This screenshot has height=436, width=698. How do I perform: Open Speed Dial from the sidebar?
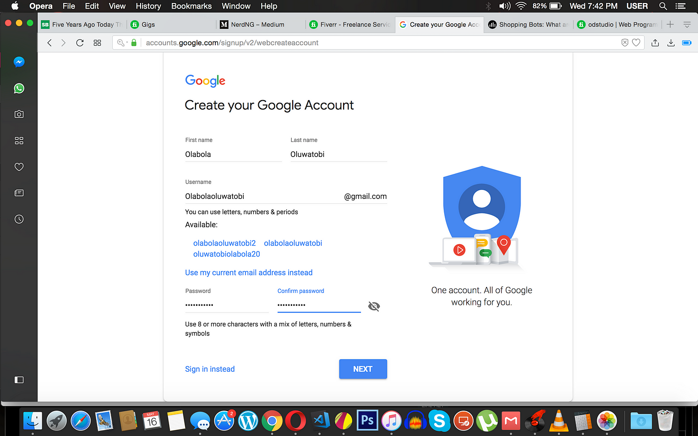19,141
